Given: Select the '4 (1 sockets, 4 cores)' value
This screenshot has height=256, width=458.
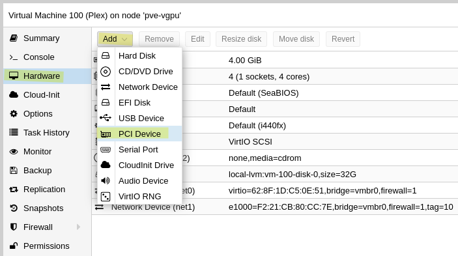Looking at the screenshot, I should [x=269, y=77].
